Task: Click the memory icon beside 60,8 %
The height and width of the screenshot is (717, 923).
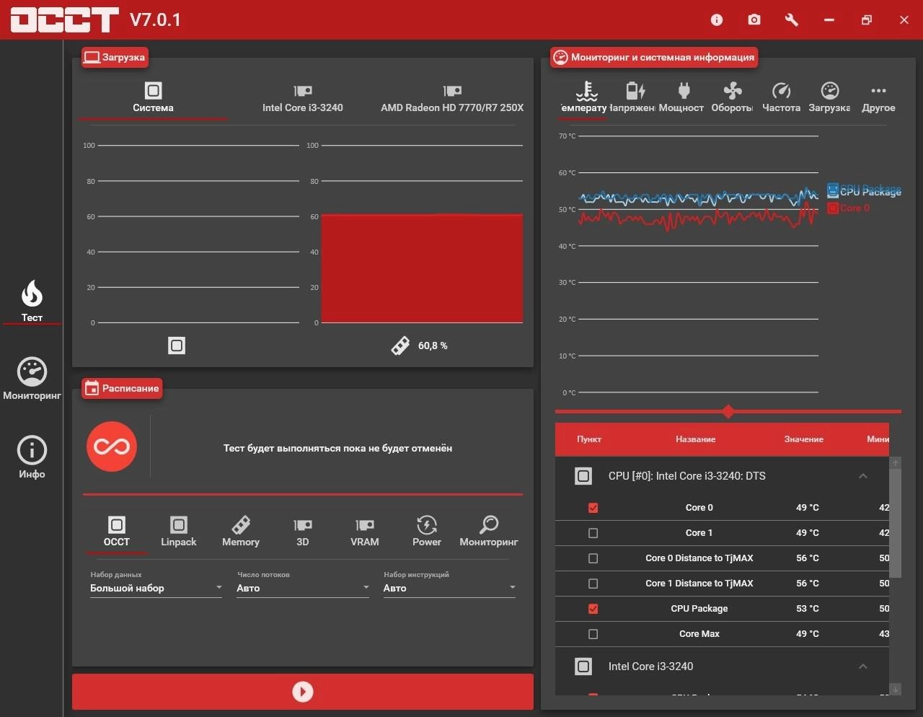Action: pyautogui.click(x=400, y=346)
